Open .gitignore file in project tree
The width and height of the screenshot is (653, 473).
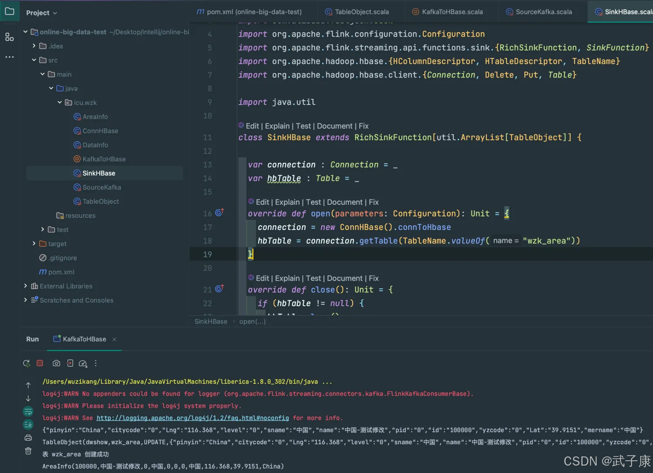pyautogui.click(x=58, y=258)
